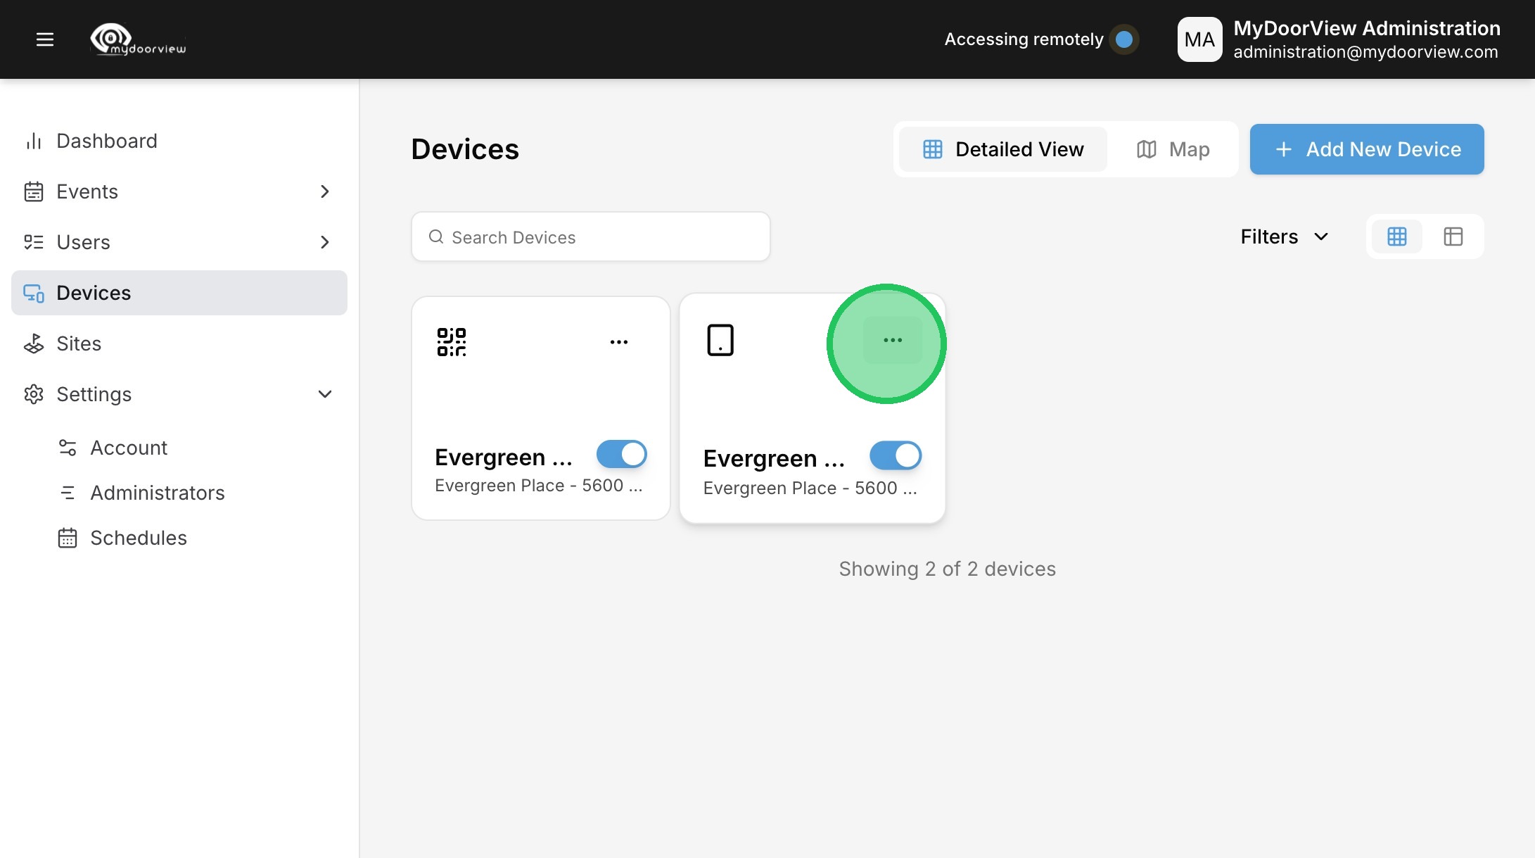Click Add New Device button
1535x858 pixels.
(1366, 149)
